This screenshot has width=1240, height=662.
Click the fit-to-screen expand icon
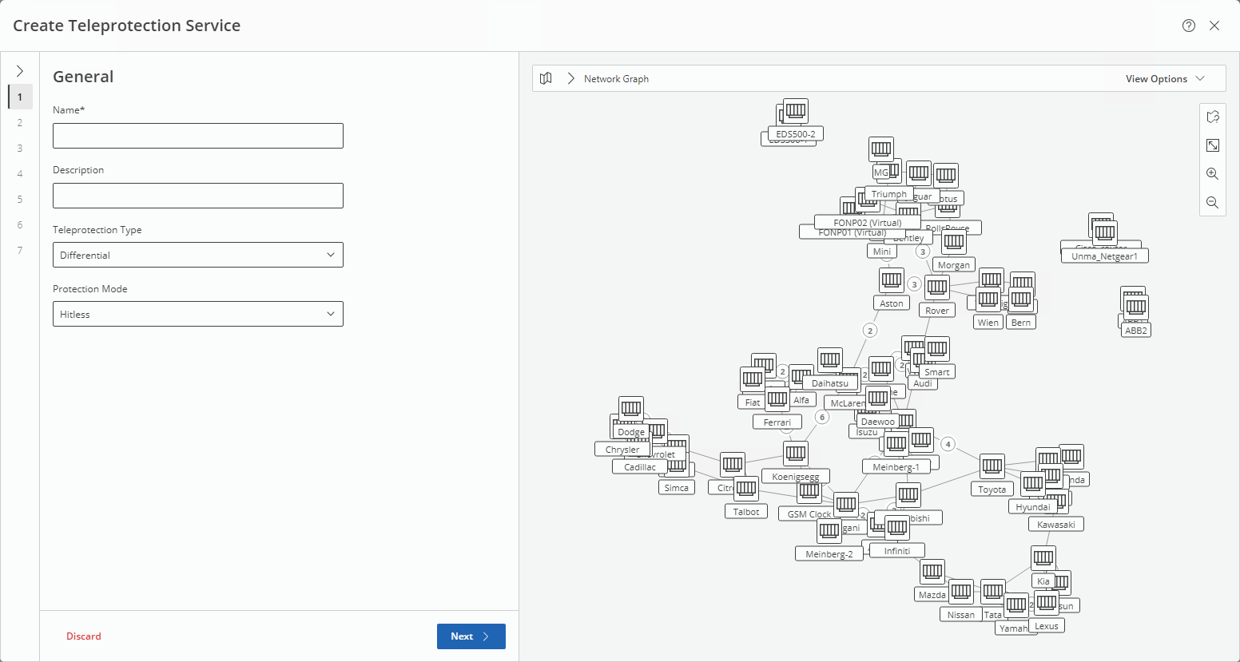(x=1212, y=145)
